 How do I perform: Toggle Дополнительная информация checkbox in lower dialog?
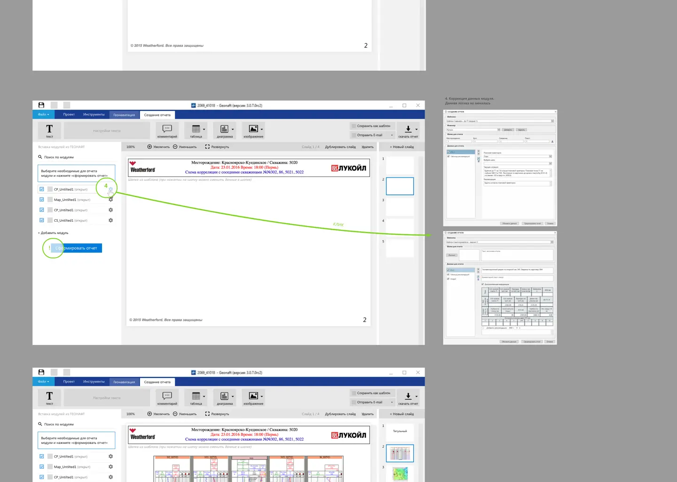[x=483, y=284]
